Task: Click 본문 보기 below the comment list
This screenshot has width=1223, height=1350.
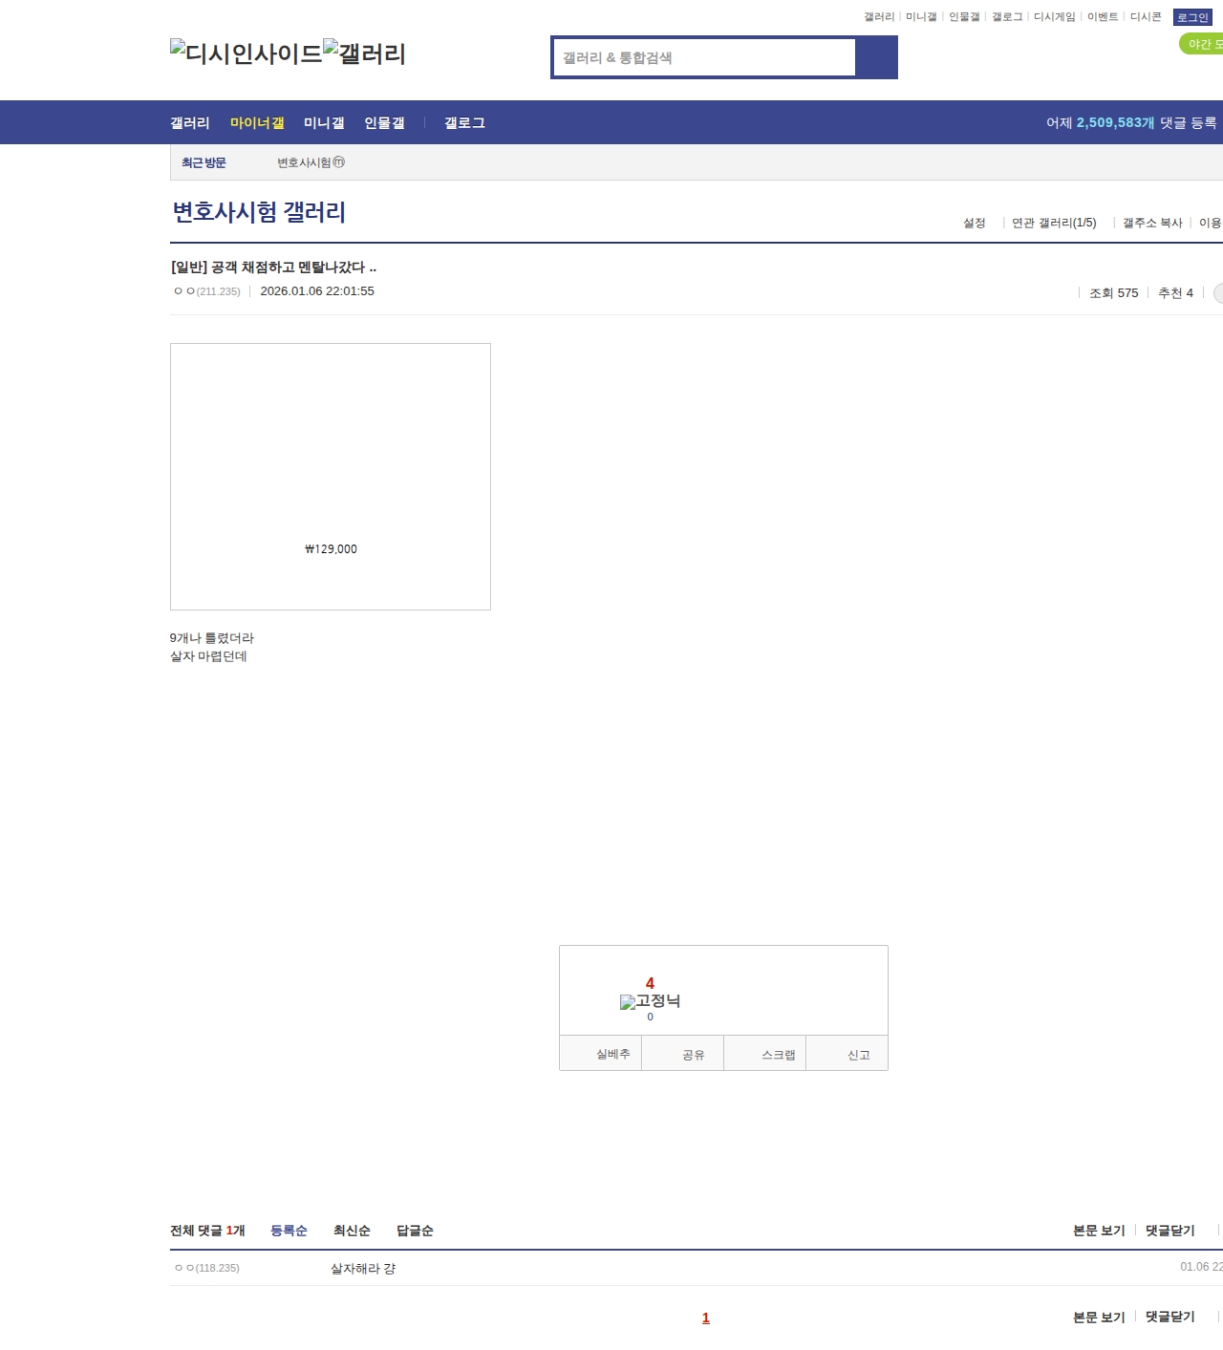Action: 1099,1317
